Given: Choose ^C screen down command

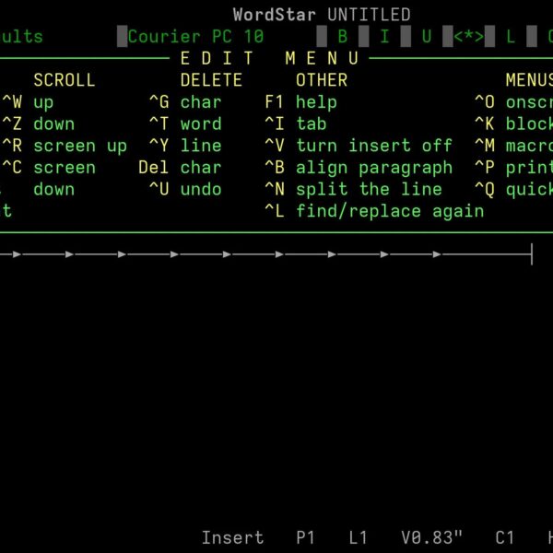Looking at the screenshot, I should tap(49, 168).
